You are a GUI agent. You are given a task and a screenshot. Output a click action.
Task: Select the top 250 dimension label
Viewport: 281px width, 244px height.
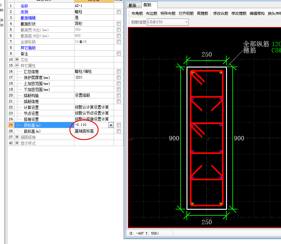point(207,54)
